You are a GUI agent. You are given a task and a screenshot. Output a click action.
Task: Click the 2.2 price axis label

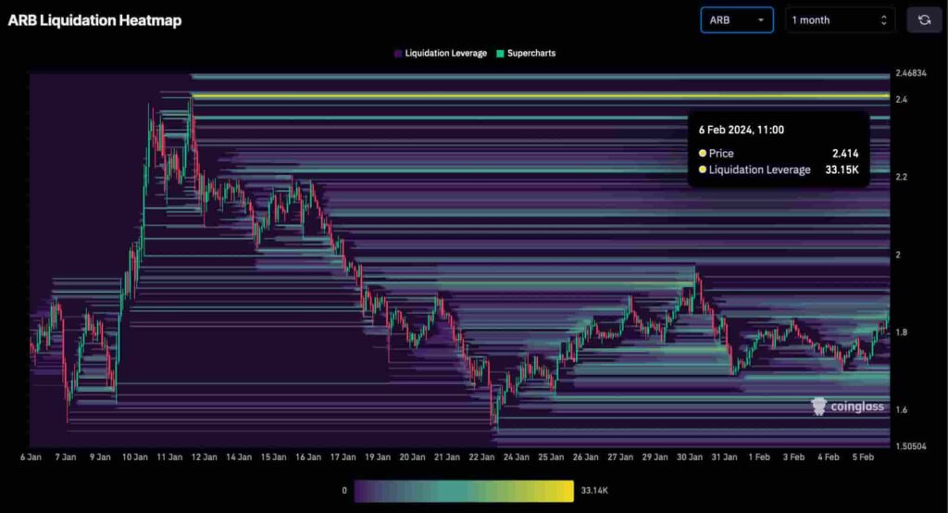[901, 176]
